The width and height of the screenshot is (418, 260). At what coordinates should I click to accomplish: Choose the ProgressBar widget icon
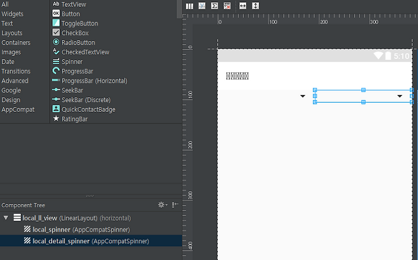(x=56, y=71)
